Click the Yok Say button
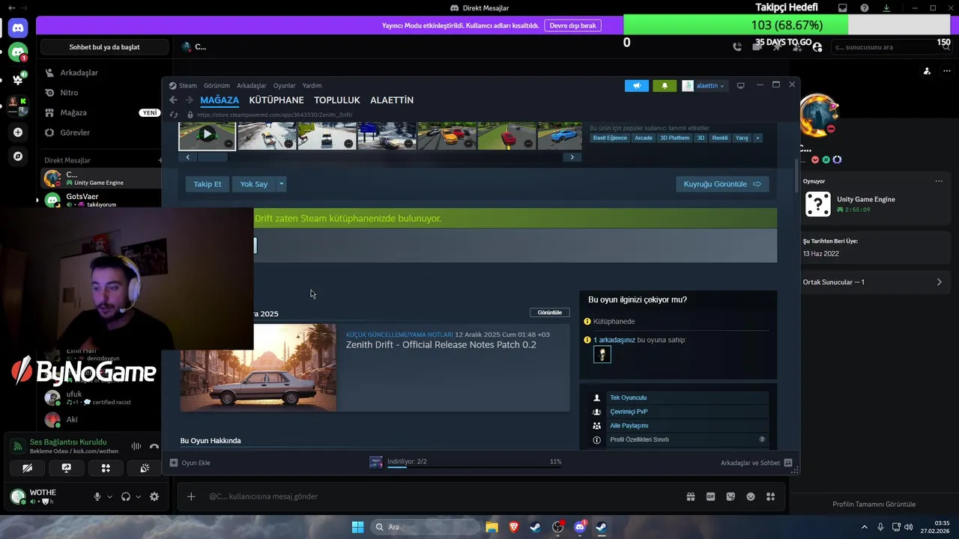Image resolution: width=959 pixels, height=539 pixels. (254, 184)
